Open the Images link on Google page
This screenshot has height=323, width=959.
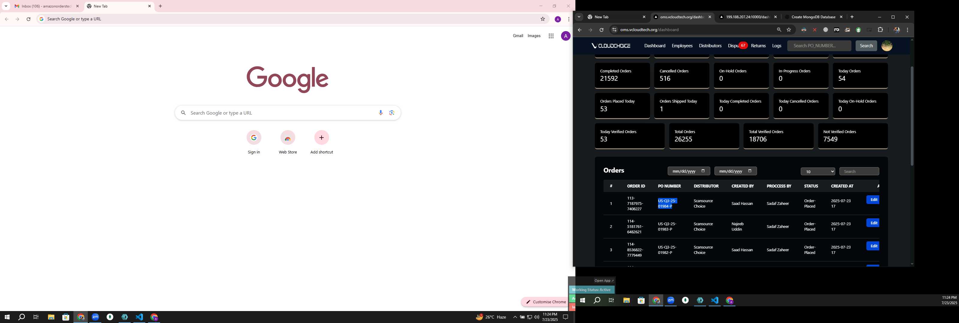534,36
